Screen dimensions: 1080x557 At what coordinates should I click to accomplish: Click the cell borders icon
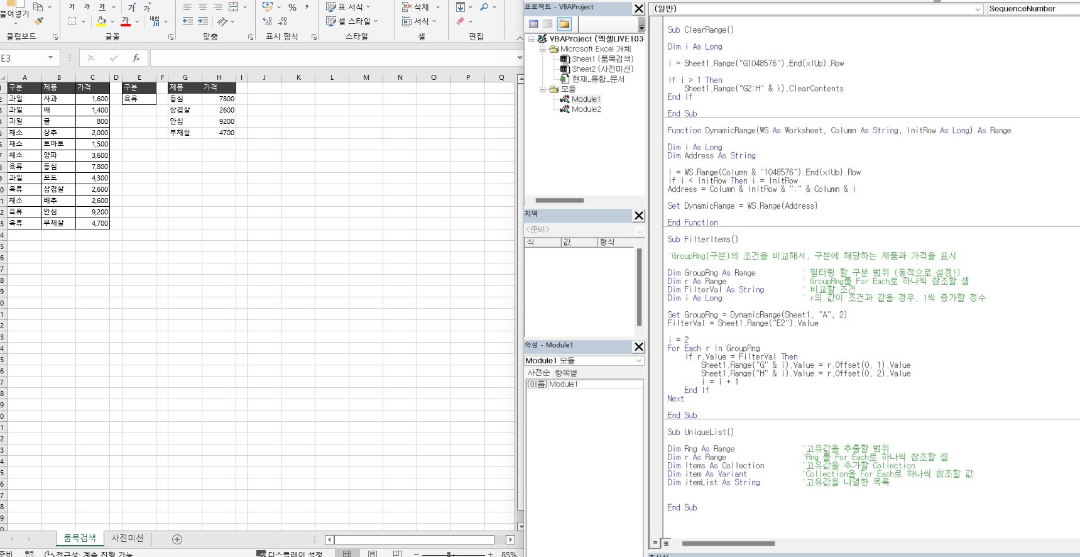(x=72, y=21)
